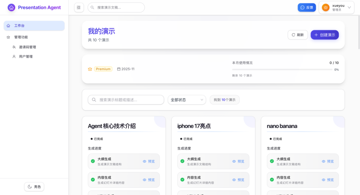The width and height of the screenshot is (360, 195).
Task: Click 已完成 status on Agent 核心技术介绍 card
Action: coord(97,139)
